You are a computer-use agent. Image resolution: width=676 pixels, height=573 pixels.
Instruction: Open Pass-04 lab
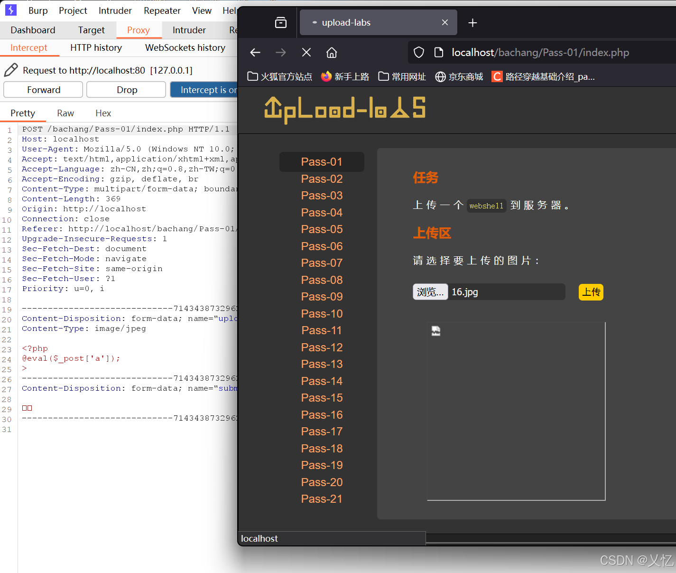tap(322, 213)
